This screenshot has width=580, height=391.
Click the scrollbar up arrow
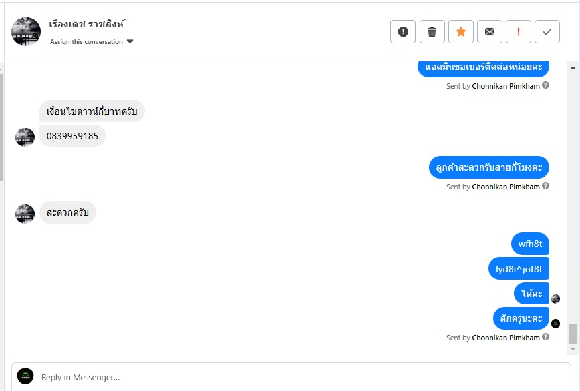(573, 67)
